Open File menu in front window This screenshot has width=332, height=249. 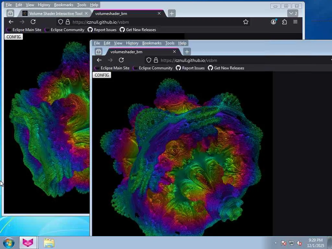[x=97, y=43]
